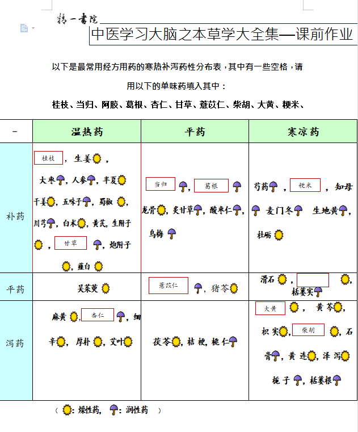
Task: Click the sun icon after 蜀椒
Action: click(x=121, y=202)
